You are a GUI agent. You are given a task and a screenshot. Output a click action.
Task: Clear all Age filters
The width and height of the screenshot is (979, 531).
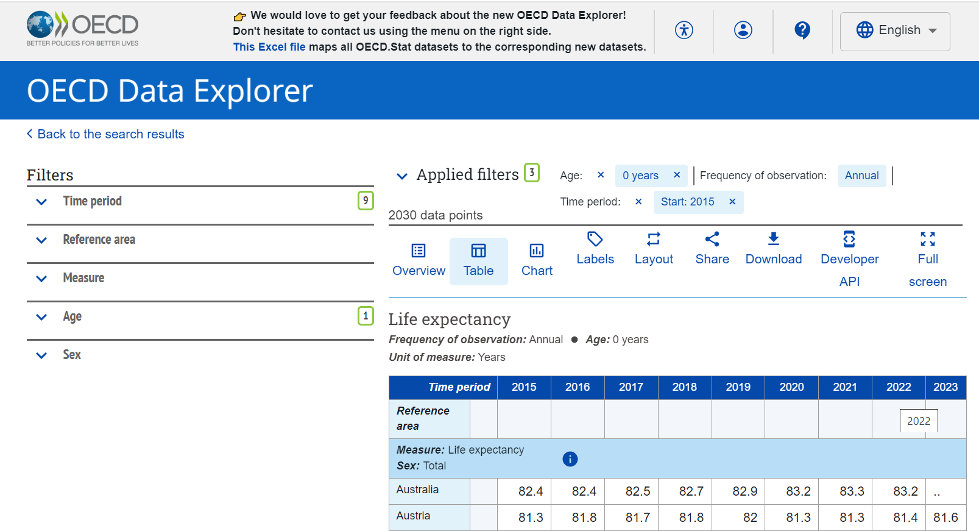[x=601, y=176]
